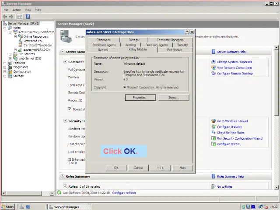Screen dimensions: 280x210
Task: Click the Configure refresh link
Action: [x=124, y=192]
